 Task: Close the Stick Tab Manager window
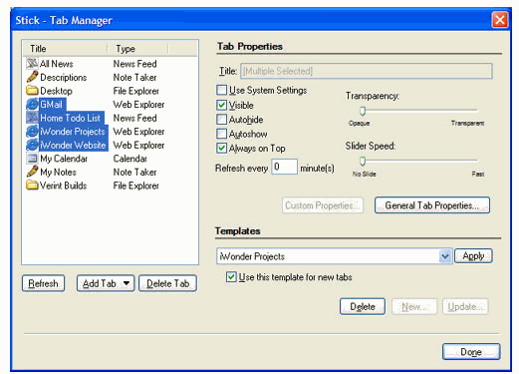[500, 20]
